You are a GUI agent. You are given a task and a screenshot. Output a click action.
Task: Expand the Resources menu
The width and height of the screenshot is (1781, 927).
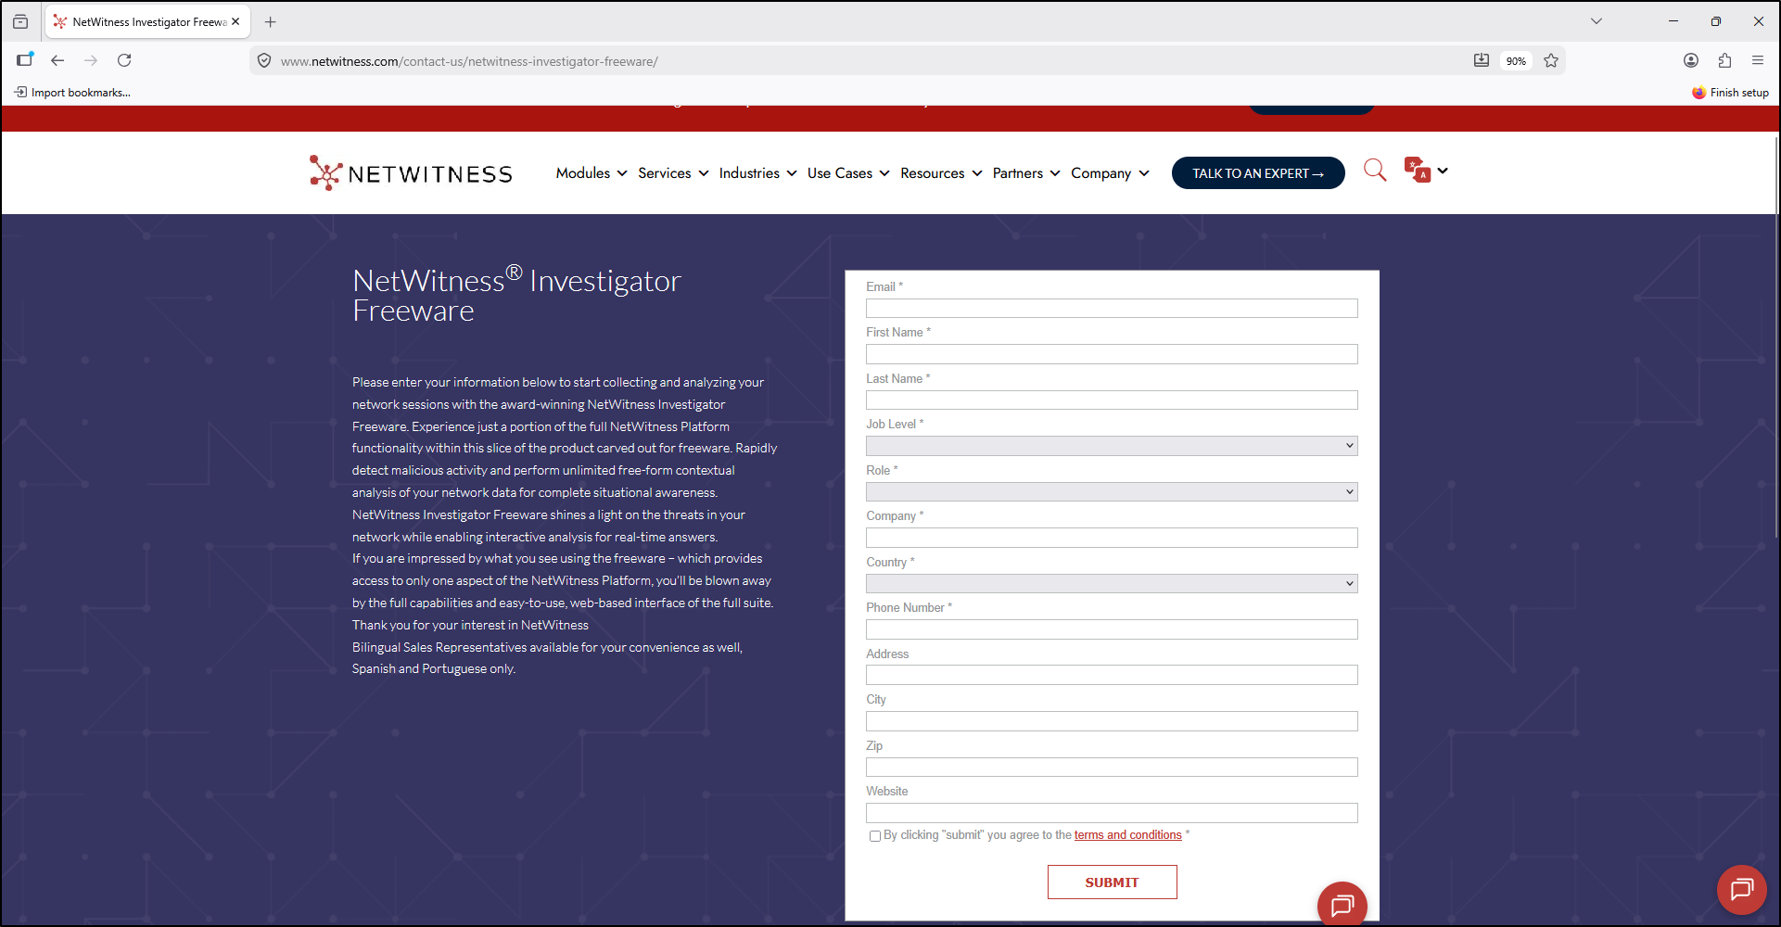[941, 173]
